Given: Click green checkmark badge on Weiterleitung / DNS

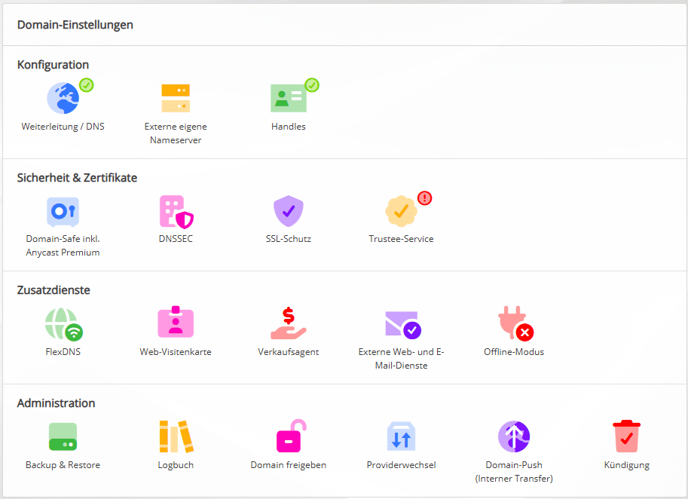Looking at the screenshot, I should pos(87,84).
